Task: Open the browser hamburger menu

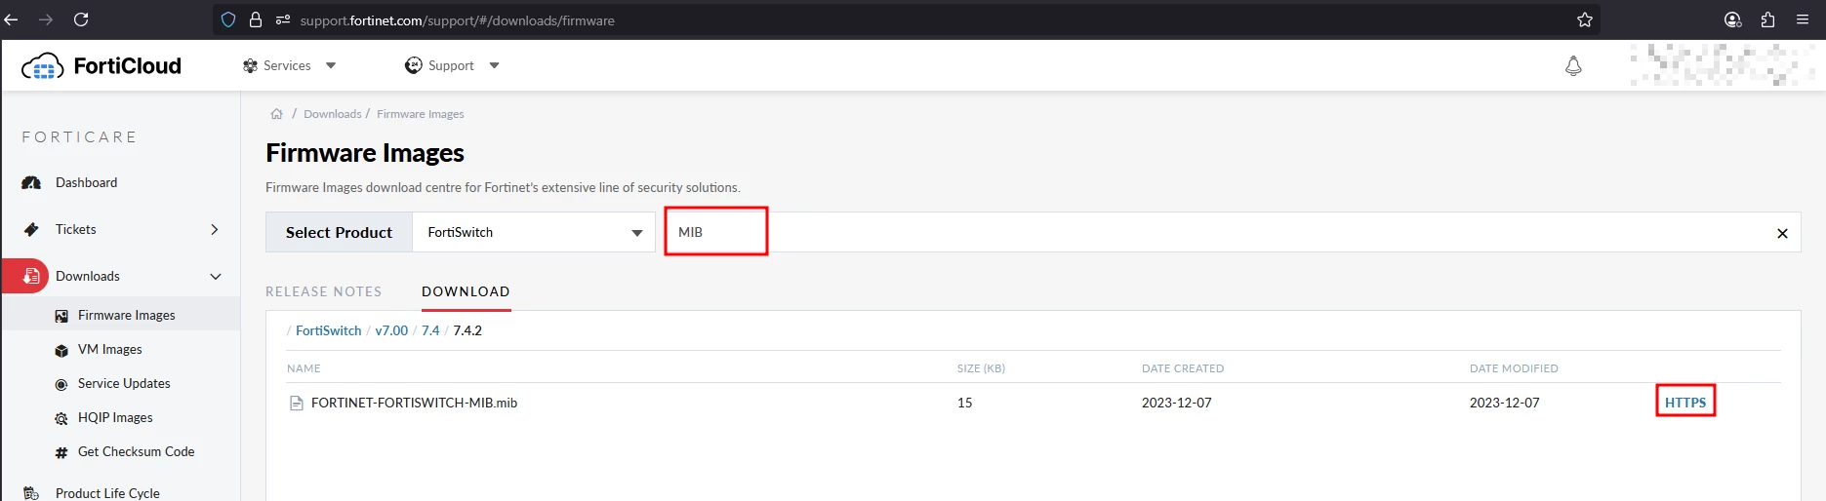Action: 1803,19
